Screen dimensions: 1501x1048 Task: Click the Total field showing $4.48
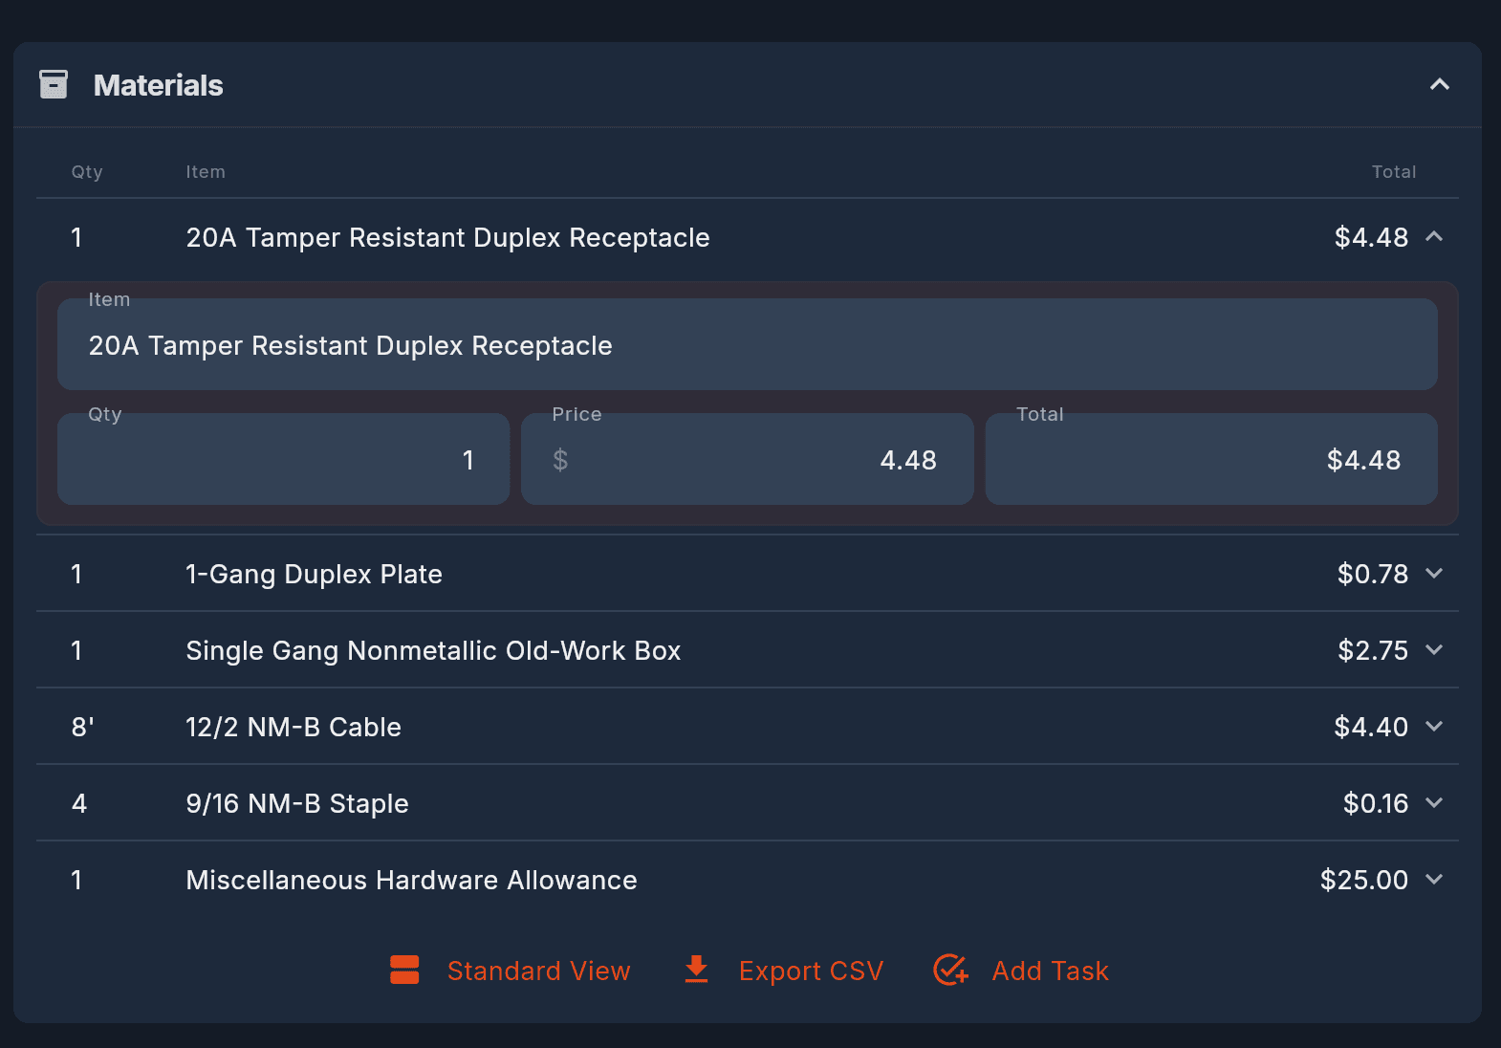1211,459
